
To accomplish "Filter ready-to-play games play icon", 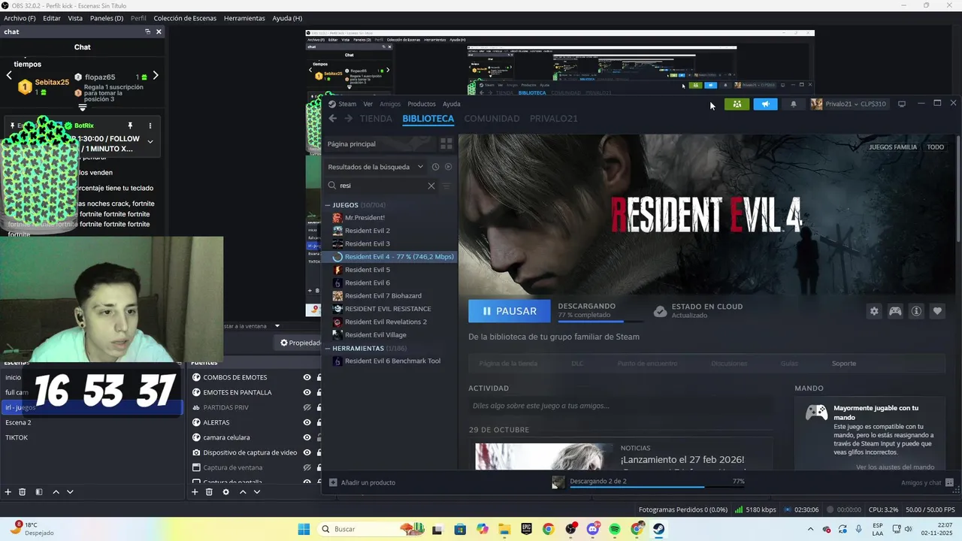I will click(448, 167).
